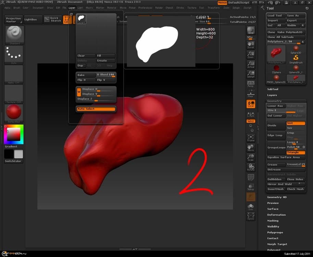Select the Zoom document icon
313x257 pixels.
251,55
